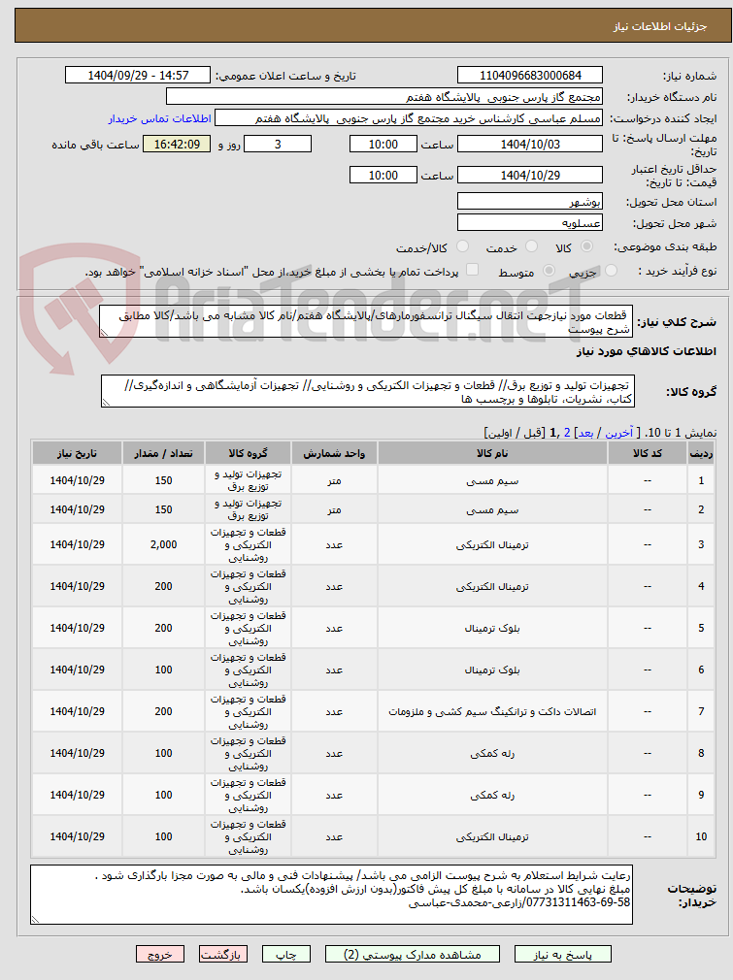Image resolution: width=733 pixels, height=980 pixels.
Task: Click the گروه کالا text area
Action: point(367,392)
